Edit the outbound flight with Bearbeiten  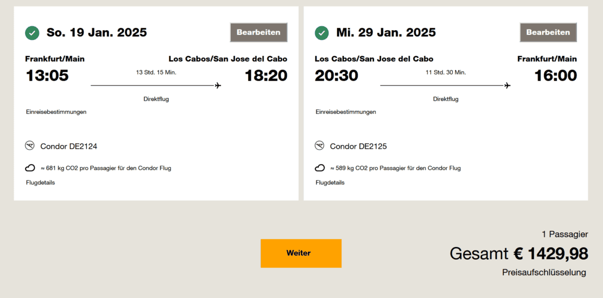coord(258,32)
